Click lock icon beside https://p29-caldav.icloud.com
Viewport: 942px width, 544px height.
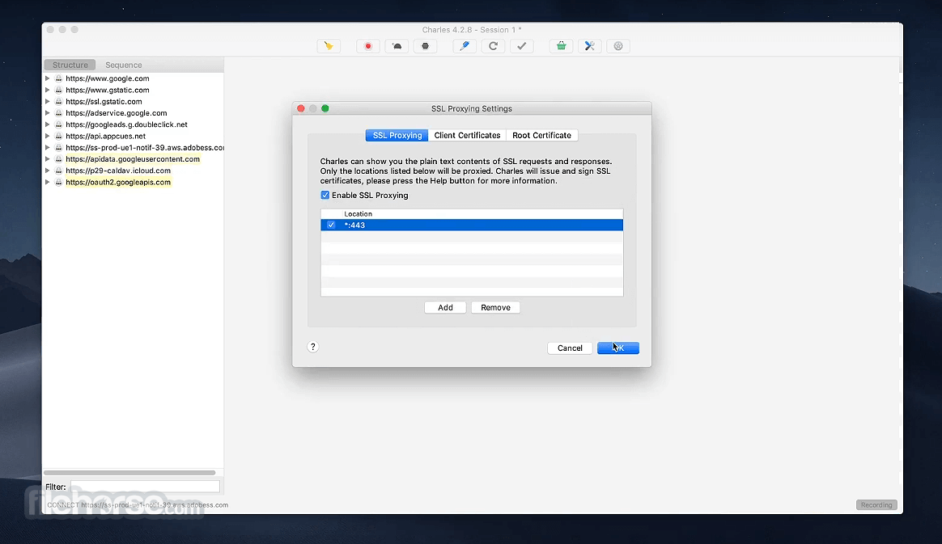point(59,171)
